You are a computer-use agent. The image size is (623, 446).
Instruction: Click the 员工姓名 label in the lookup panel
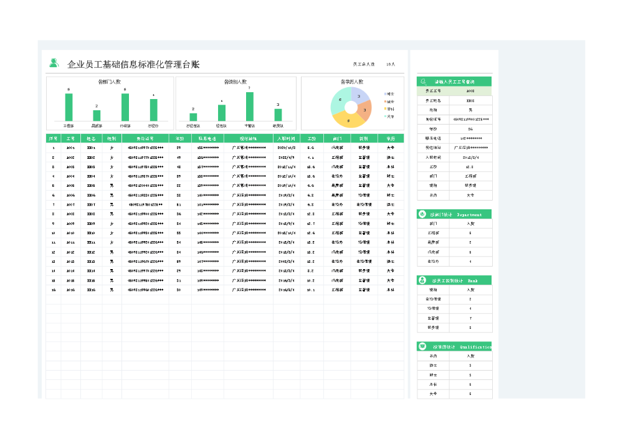(433, 100)
